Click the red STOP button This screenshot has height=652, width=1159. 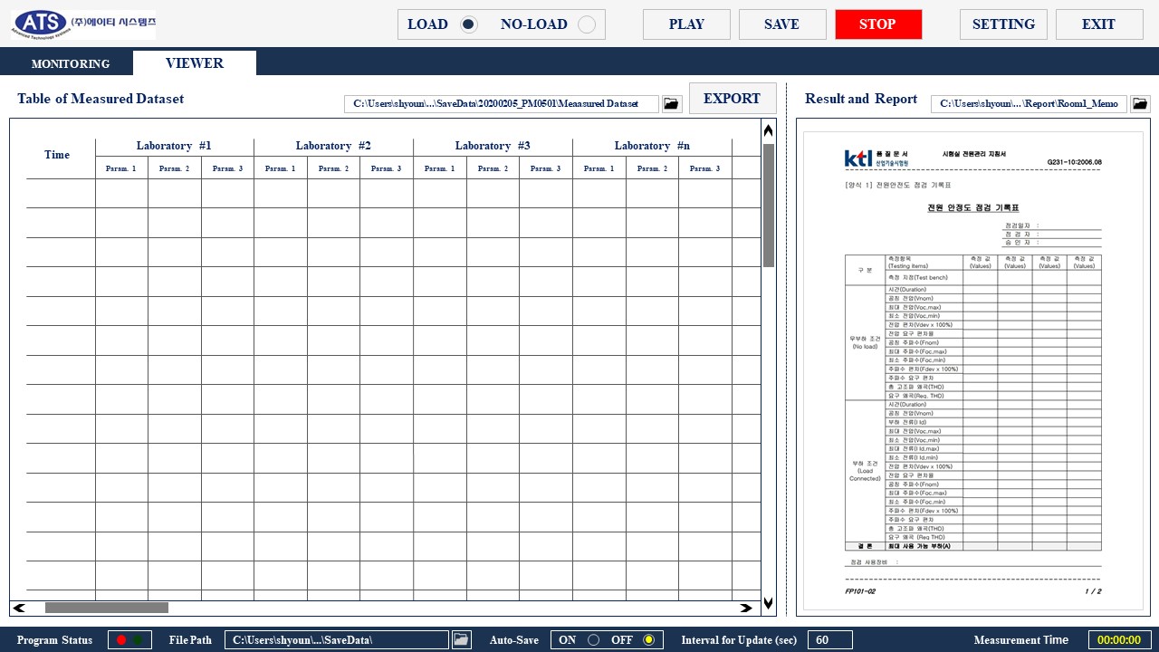click(878, 24)
